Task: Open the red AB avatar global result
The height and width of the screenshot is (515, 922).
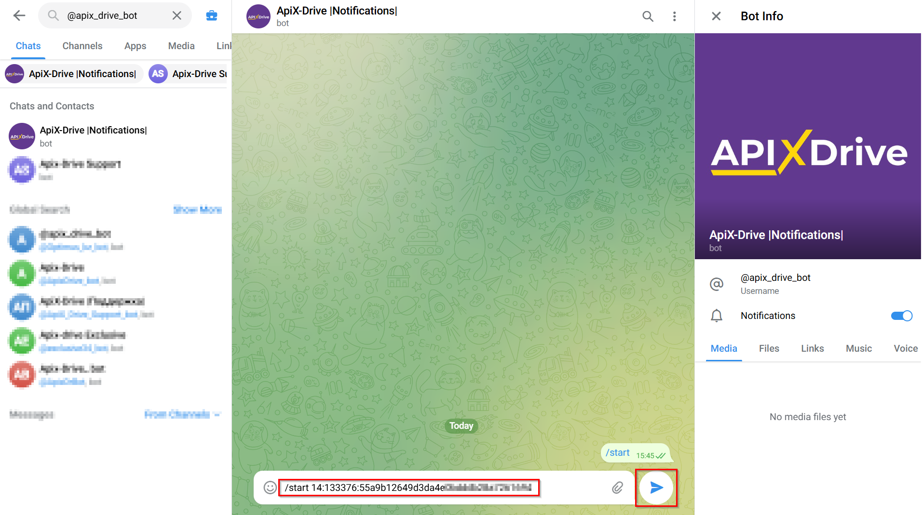Action: [116, 375]
